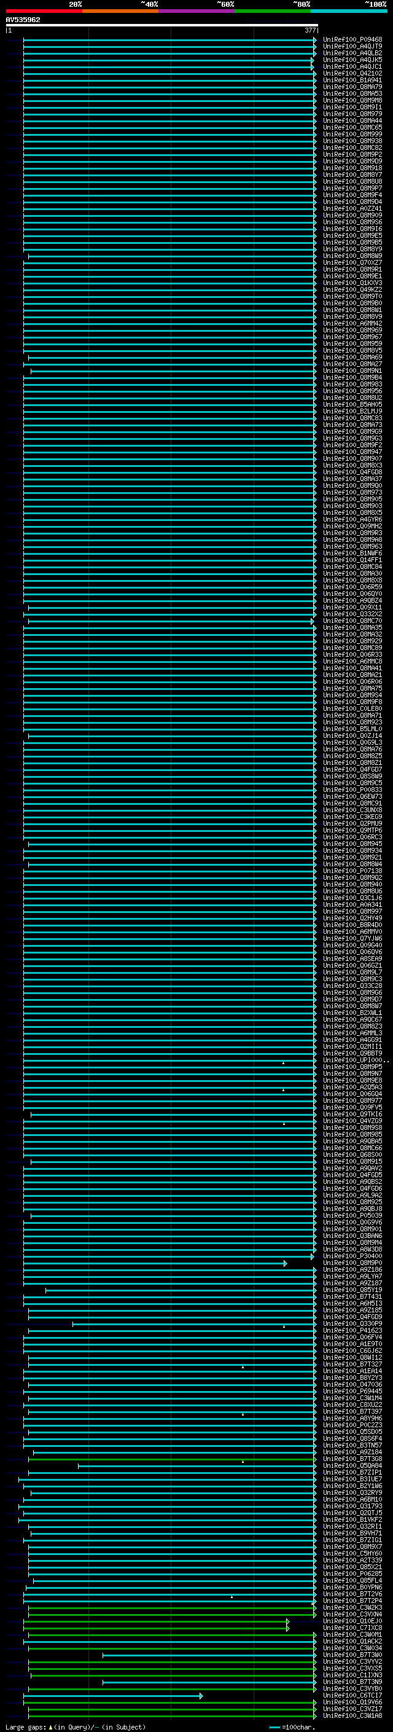393x1732 pixels.
Task: Select hit label UniRef100_P41623
Action: [352, 1331]
